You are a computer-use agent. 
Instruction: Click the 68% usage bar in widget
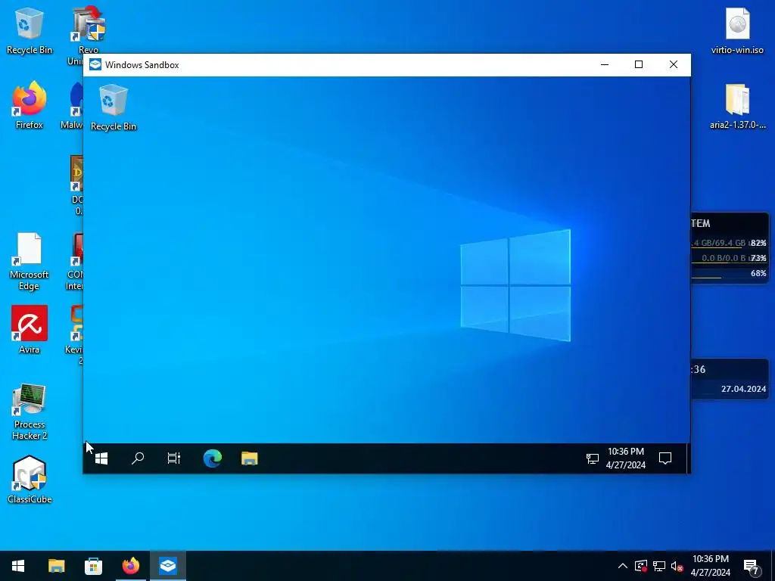729,274
